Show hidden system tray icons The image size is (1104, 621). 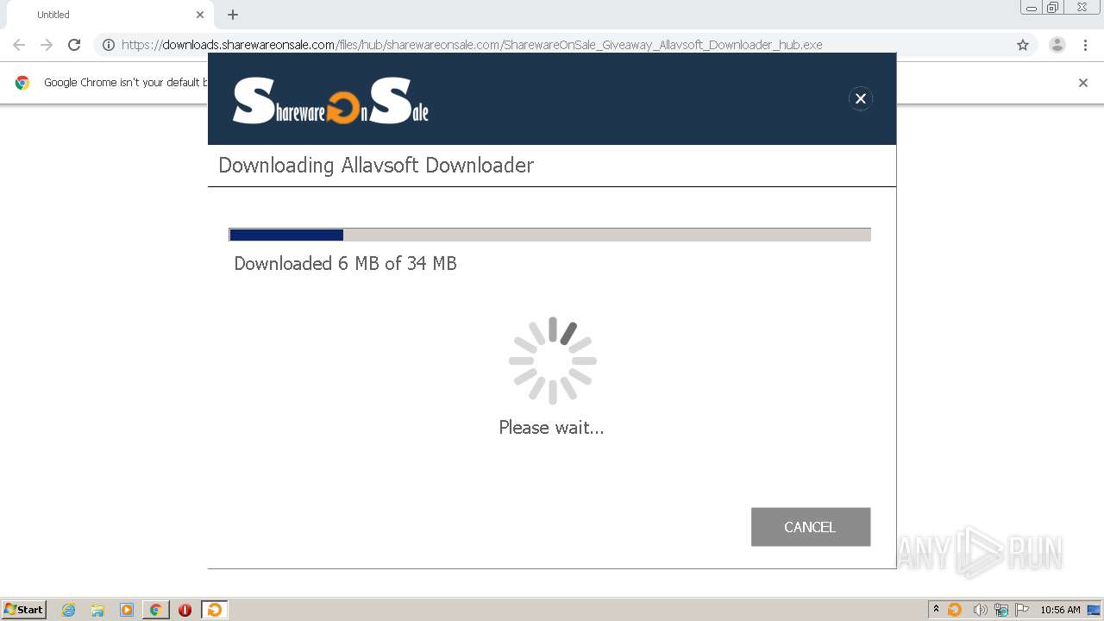click(936, 610)
